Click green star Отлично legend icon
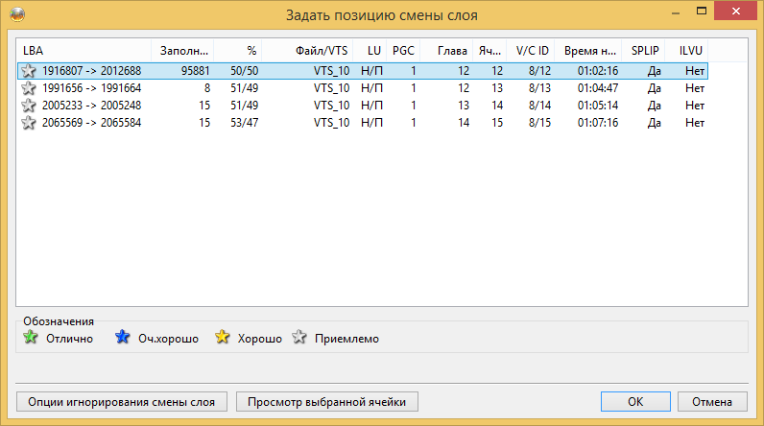Viewport: 764px width, 426px height. 31,337
